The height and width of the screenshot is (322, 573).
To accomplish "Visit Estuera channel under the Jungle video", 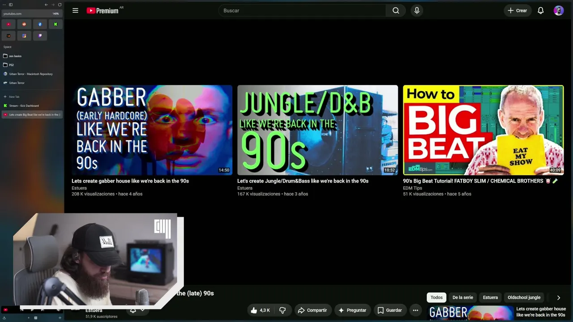I will click(245, 188).
